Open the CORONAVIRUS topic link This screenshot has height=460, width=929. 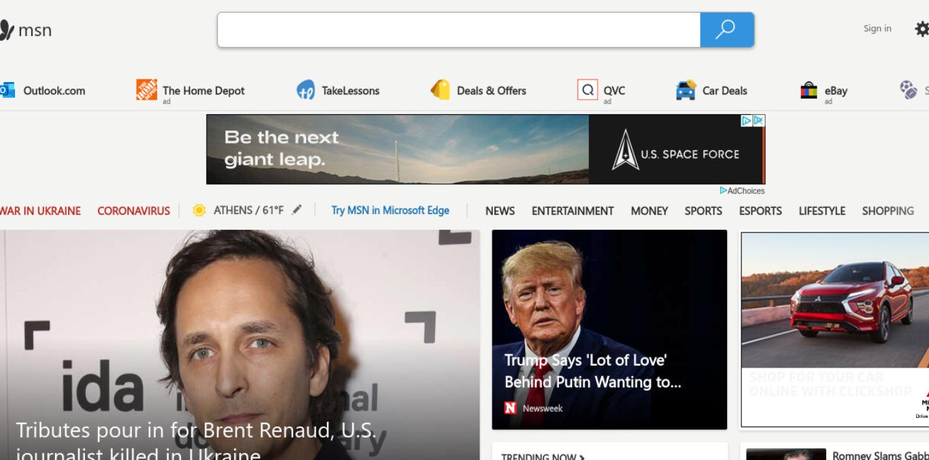click(134, 211)
